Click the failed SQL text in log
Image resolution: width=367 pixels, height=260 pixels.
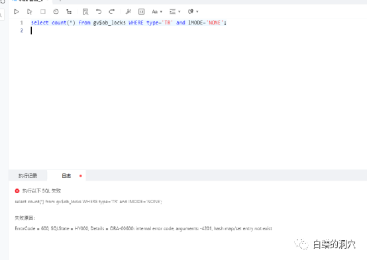click(x=89, y=202)
